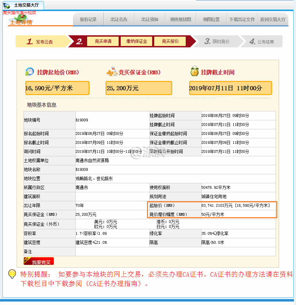The image size is (296, 305).
Task: Click the 下载出让文件 tab
Action: click(x=242, y=20)
